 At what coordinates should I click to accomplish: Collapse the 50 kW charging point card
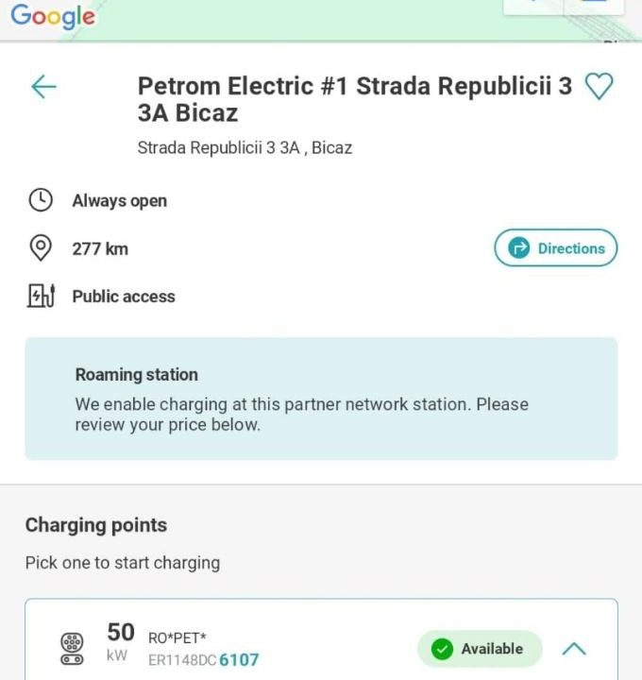coord(574,649)
